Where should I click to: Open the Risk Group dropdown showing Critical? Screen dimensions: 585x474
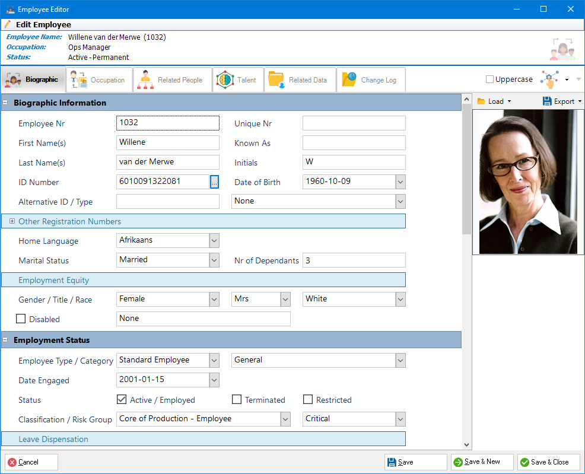(400, 419)
